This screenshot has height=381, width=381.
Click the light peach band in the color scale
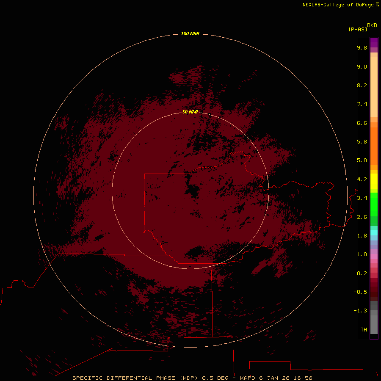(x=374, y=87)
